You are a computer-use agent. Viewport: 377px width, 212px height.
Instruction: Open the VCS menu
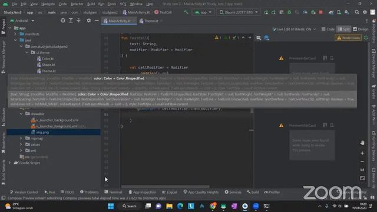pos(123,4)
